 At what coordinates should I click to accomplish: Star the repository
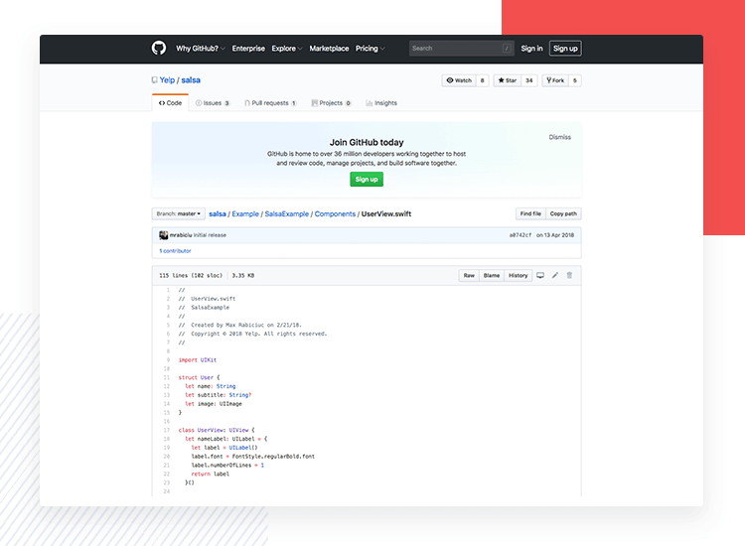508,80
